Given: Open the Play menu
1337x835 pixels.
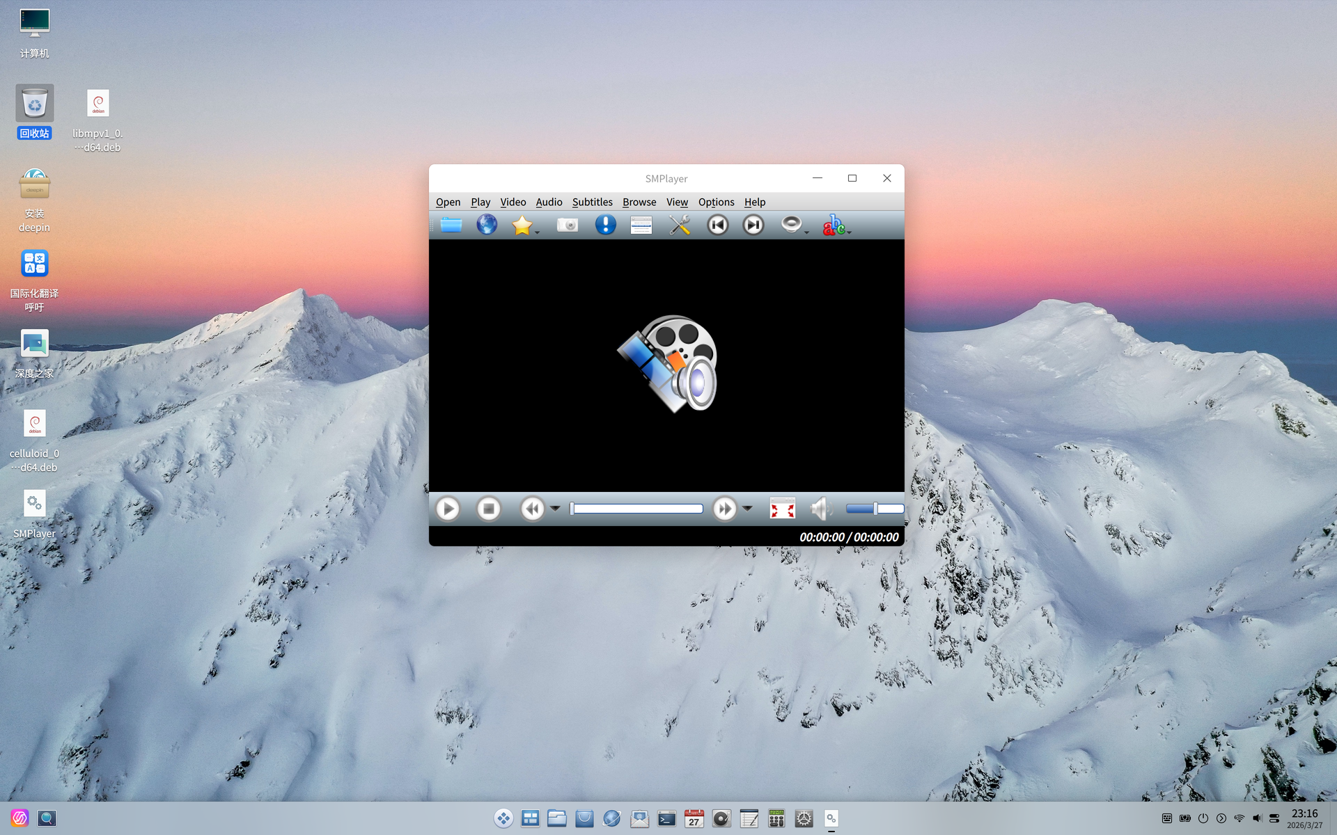Looking at the screenshot, I should (x=480, y=202).
